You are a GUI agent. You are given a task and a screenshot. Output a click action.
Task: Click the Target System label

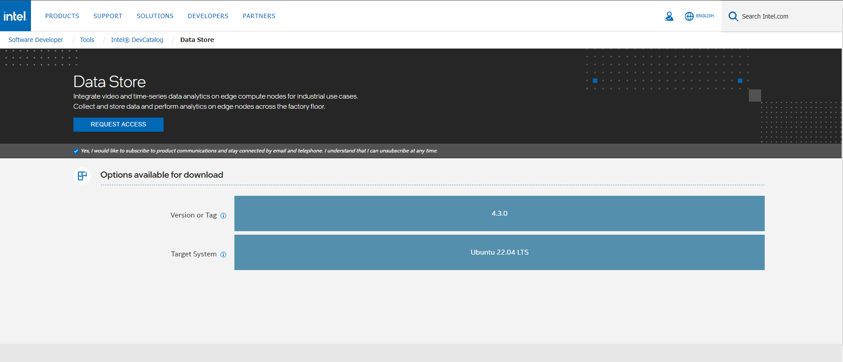tap(194, 254)
